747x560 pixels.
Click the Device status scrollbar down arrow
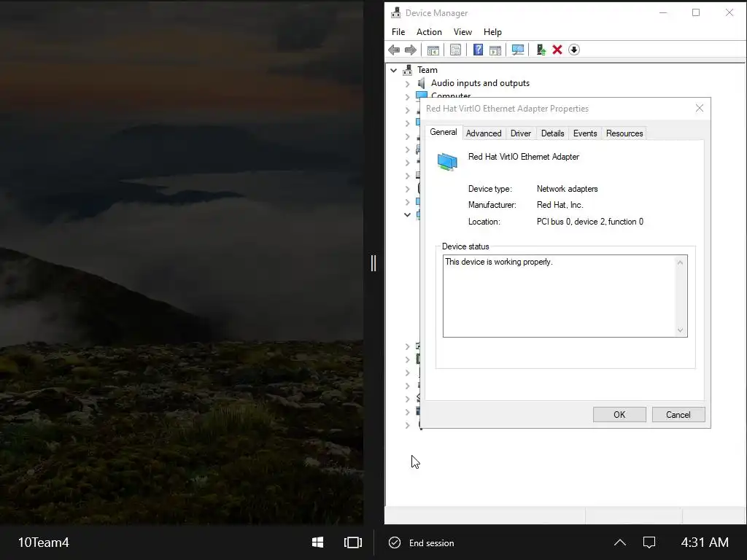(681, 330)
